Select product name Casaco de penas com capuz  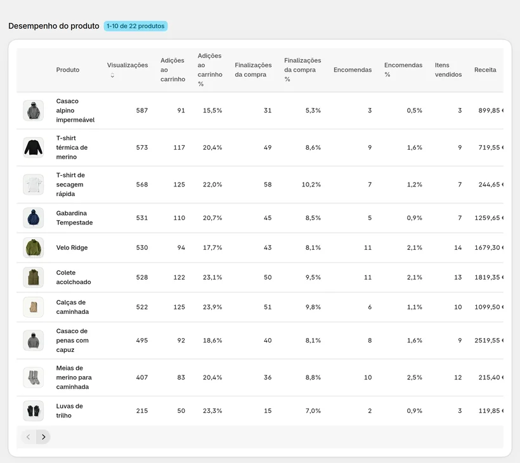coord(72,341)
